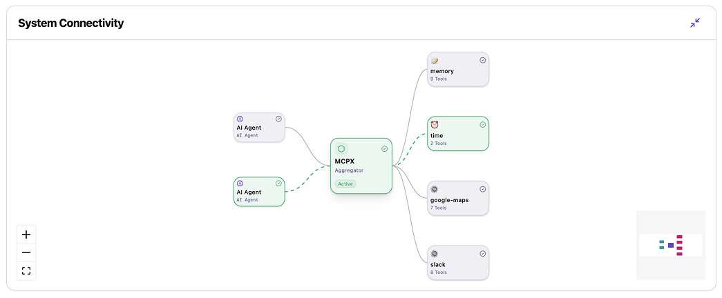Fit view with the frame button
The width and height of the screenshot is (722, 298).
[26, 270]
